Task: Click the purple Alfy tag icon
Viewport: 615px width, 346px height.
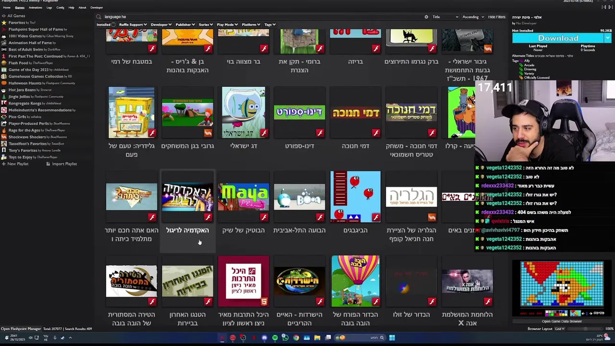Action: click(521, 61)
